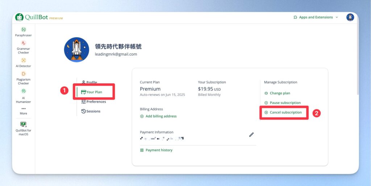Image resolution: width=371 pixels, height=186 pixels.
Task: Click the $19.95 USD price text
Action: (x=209, y=89)
